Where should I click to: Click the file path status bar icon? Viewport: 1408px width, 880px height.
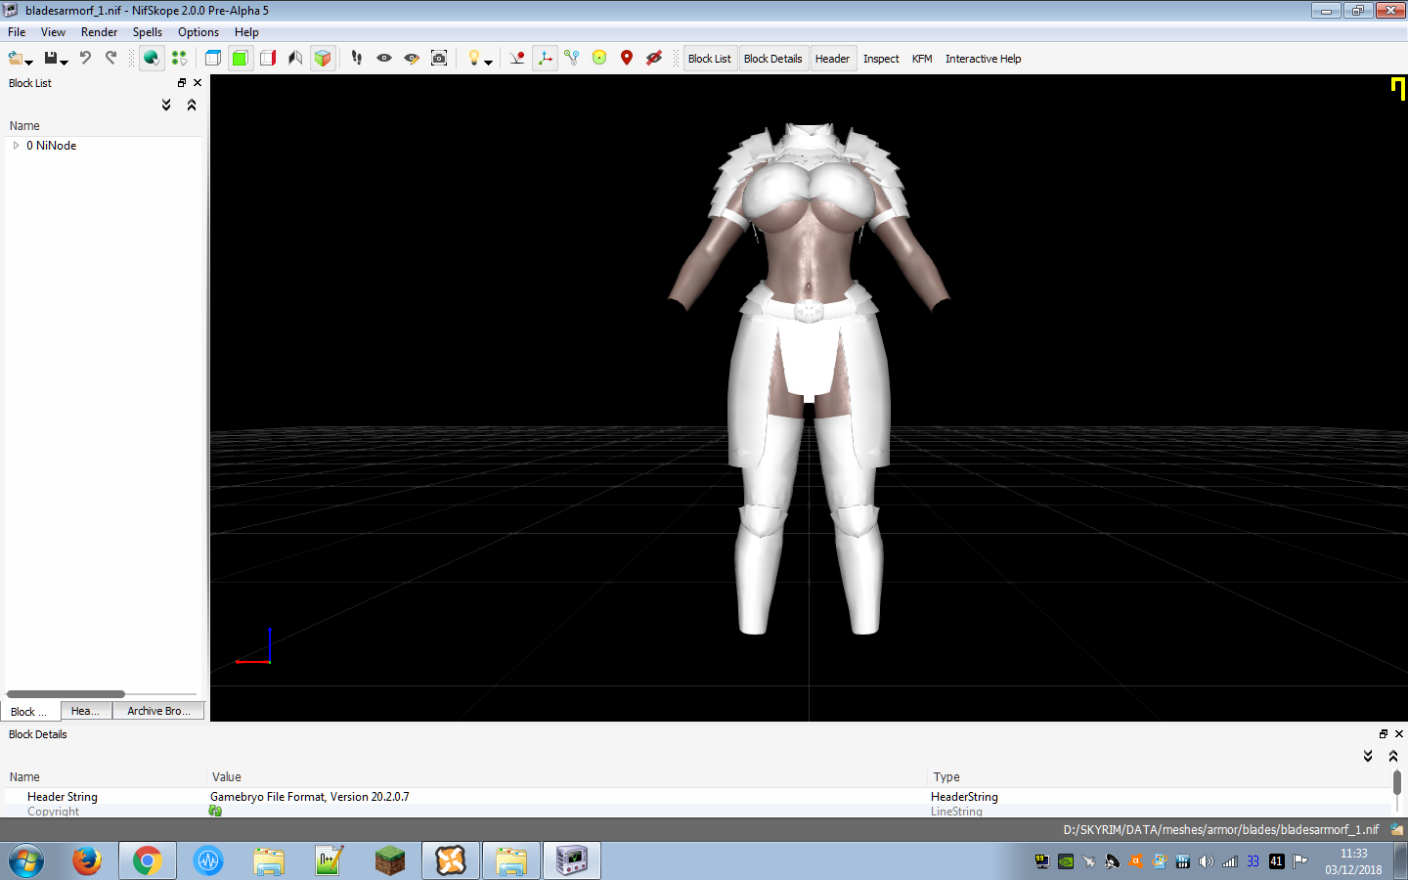tap(1396, 830)
